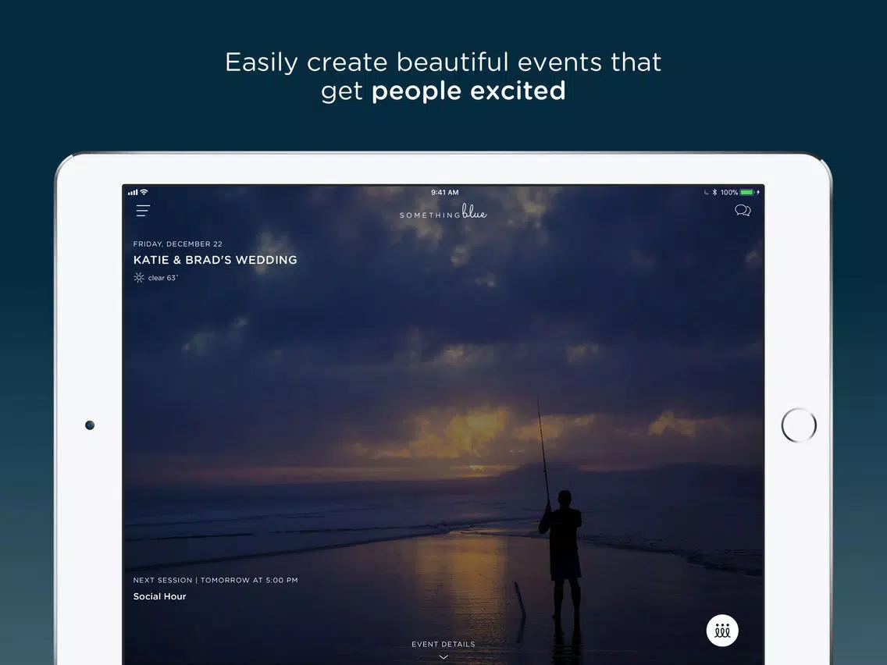Click the "FRIDAY, DECEMBER 22" date text
The width and height of the screenshot is (887, 665).
[x=177, y=244]
